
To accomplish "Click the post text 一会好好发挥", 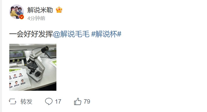I will click(x=31, y=34).
